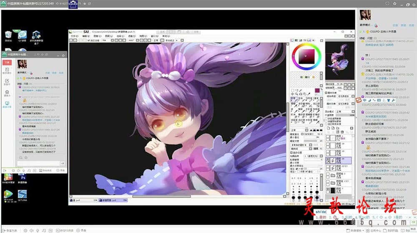Open the QT语音 desktop icon

[23, 36]
